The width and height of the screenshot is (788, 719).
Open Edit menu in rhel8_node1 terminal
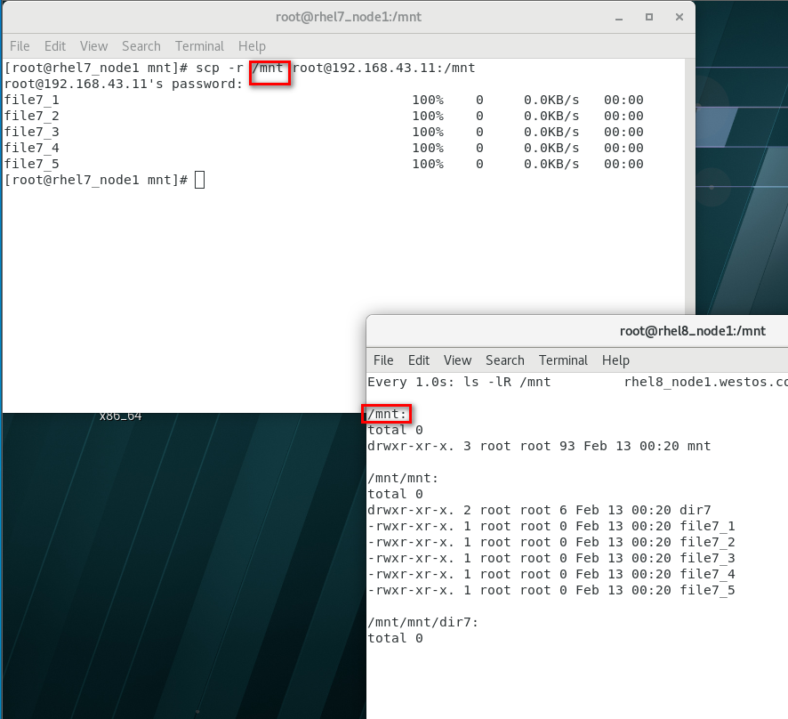[x=419, y=360]
